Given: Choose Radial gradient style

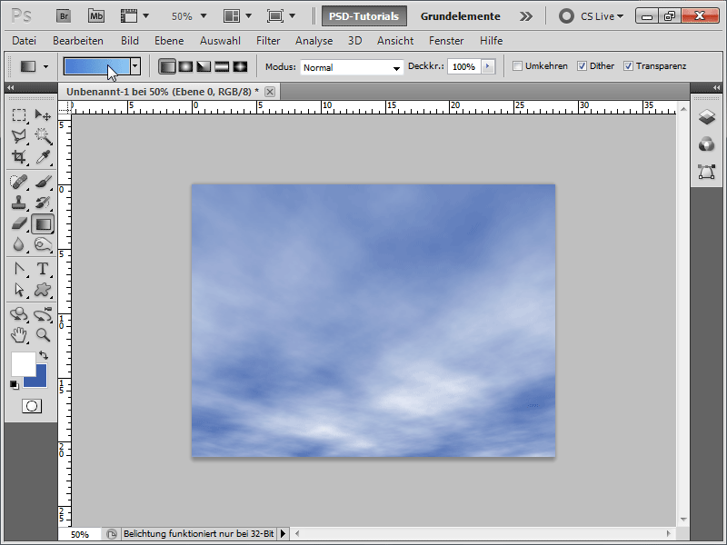Looking at the screenshot, I should 185,66.
